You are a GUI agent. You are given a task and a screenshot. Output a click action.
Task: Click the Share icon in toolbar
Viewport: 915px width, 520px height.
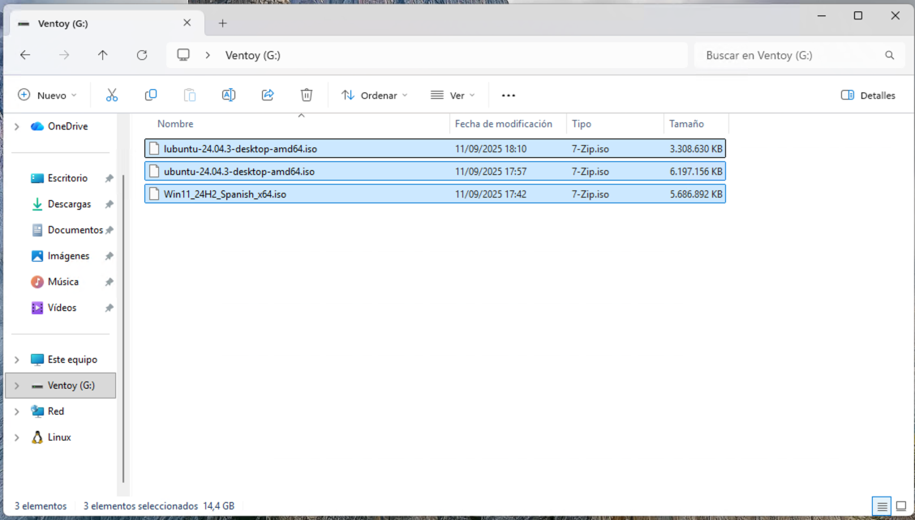pos(268,95)
